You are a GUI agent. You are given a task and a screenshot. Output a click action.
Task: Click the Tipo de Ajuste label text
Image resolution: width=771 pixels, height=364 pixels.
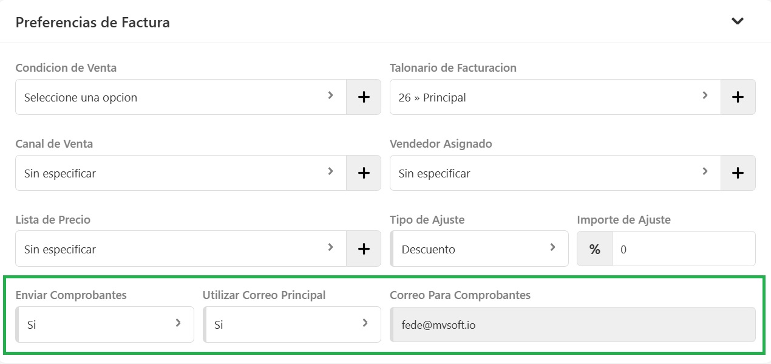(427, 220)
